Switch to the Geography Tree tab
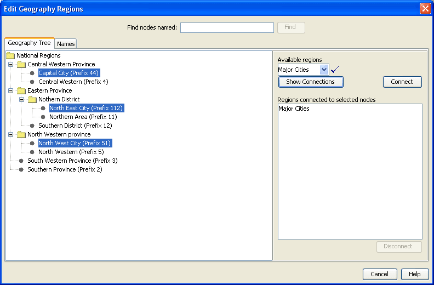The width and height of the screenshot is (434, 285). (x=30, y=43)
